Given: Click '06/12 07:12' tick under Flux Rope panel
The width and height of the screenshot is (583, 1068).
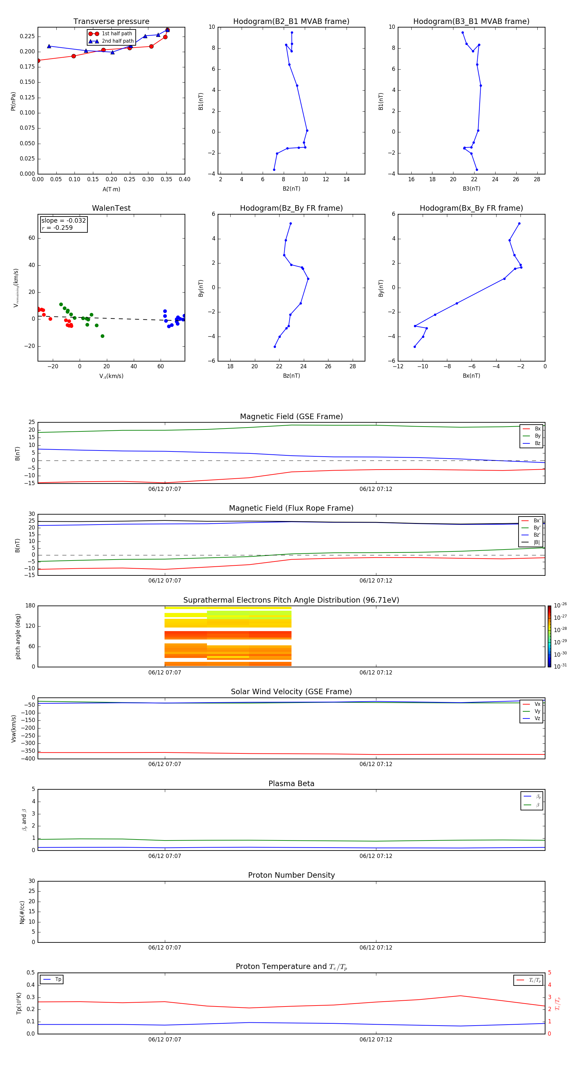Looking at the screenshot, I should 376,581.
